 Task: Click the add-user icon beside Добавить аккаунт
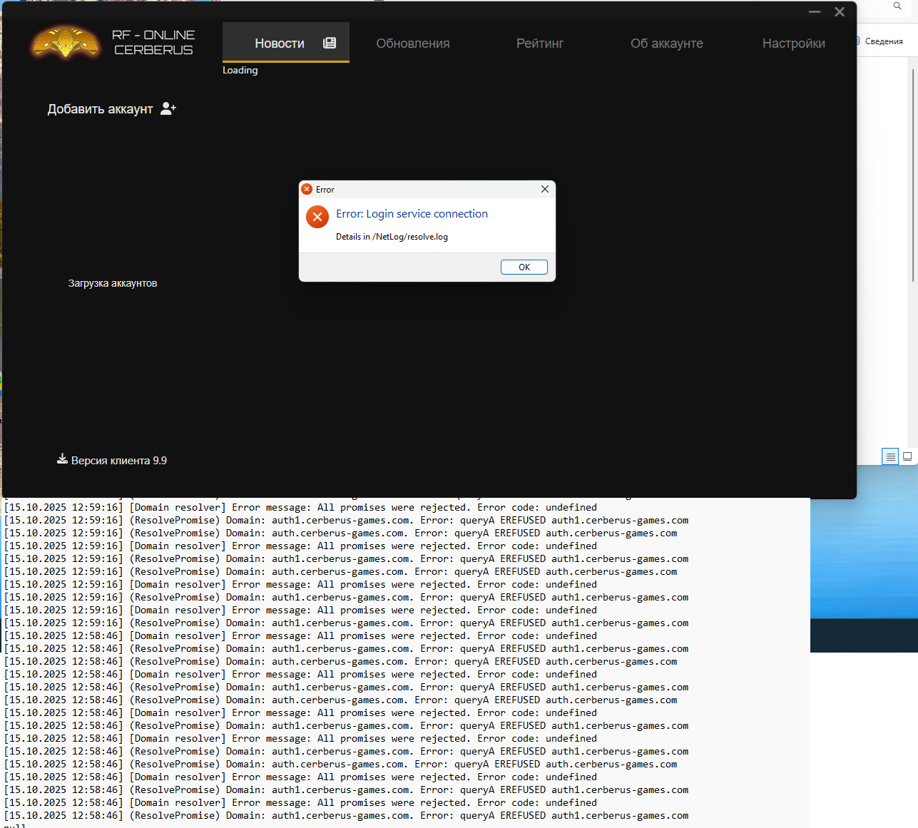pyautogui.click(x=168, y=108)
